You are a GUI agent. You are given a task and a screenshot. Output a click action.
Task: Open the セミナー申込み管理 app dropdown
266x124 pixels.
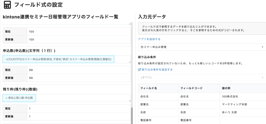click(x=202, y=47)
